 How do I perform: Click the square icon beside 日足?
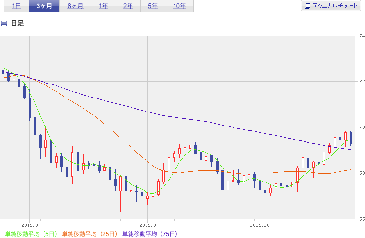(x=4, y=23)
